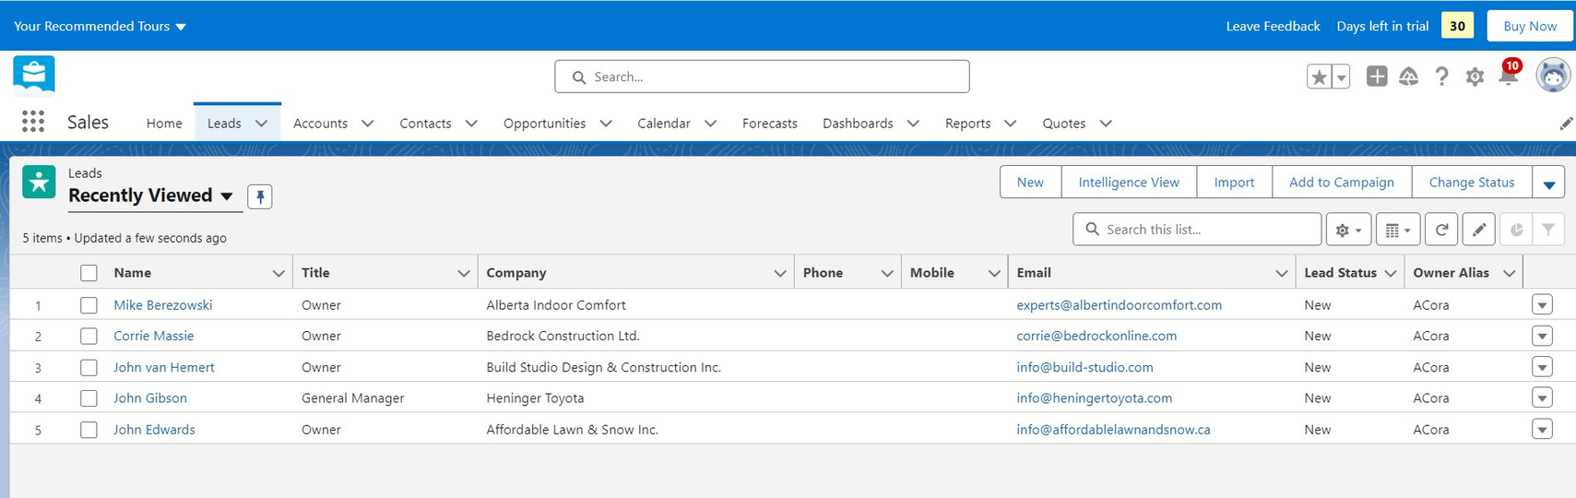Screen dimensions: 1576x498
Task: Click the Charts pie icon
Action: point(1516,230)
